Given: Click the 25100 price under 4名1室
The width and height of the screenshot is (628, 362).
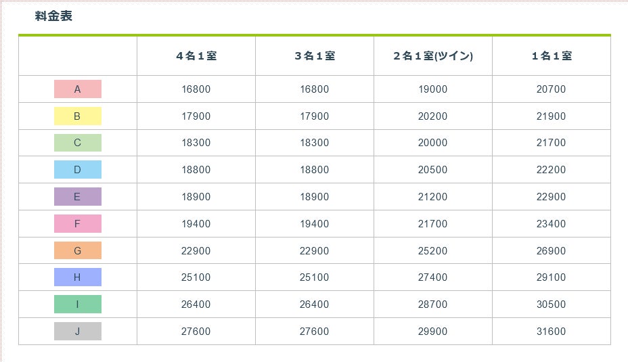Looking at the screenshot, I should pos(196,277).
